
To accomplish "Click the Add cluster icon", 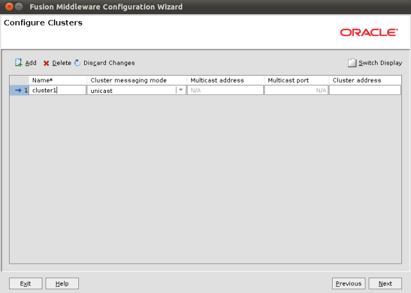I will click(x=19, y=63).
